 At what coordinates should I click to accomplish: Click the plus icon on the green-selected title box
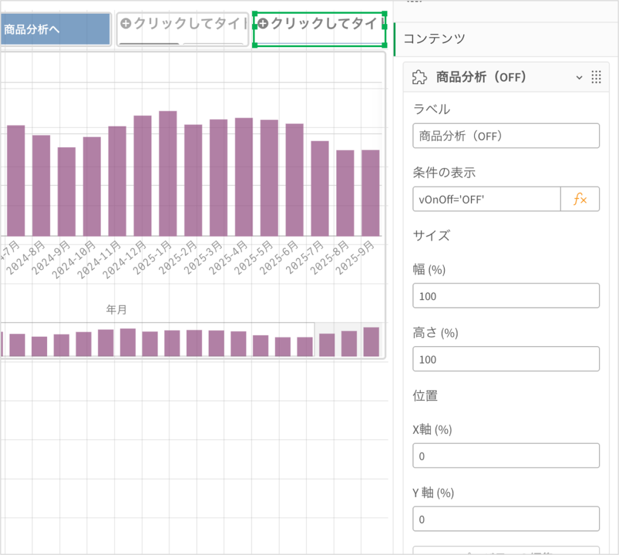tap(263, 24)
